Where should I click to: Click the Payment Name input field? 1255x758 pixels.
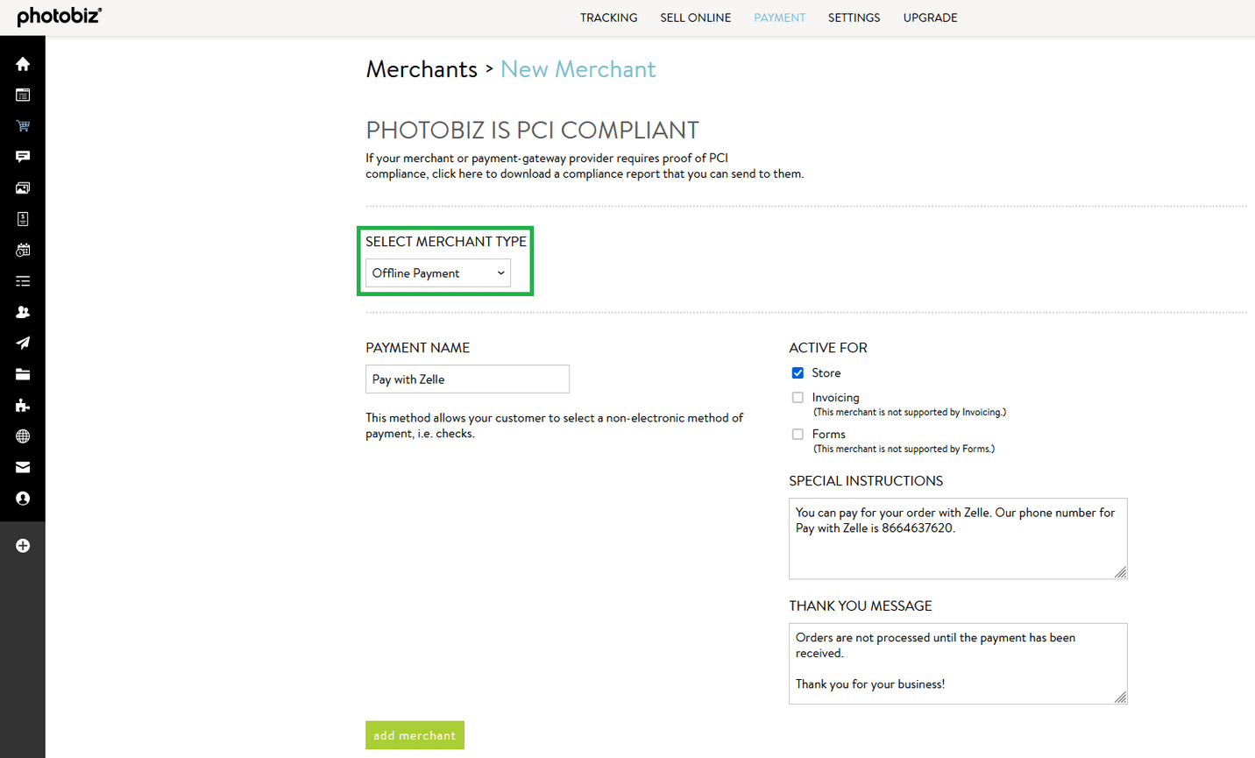click(x=467, y=379)
